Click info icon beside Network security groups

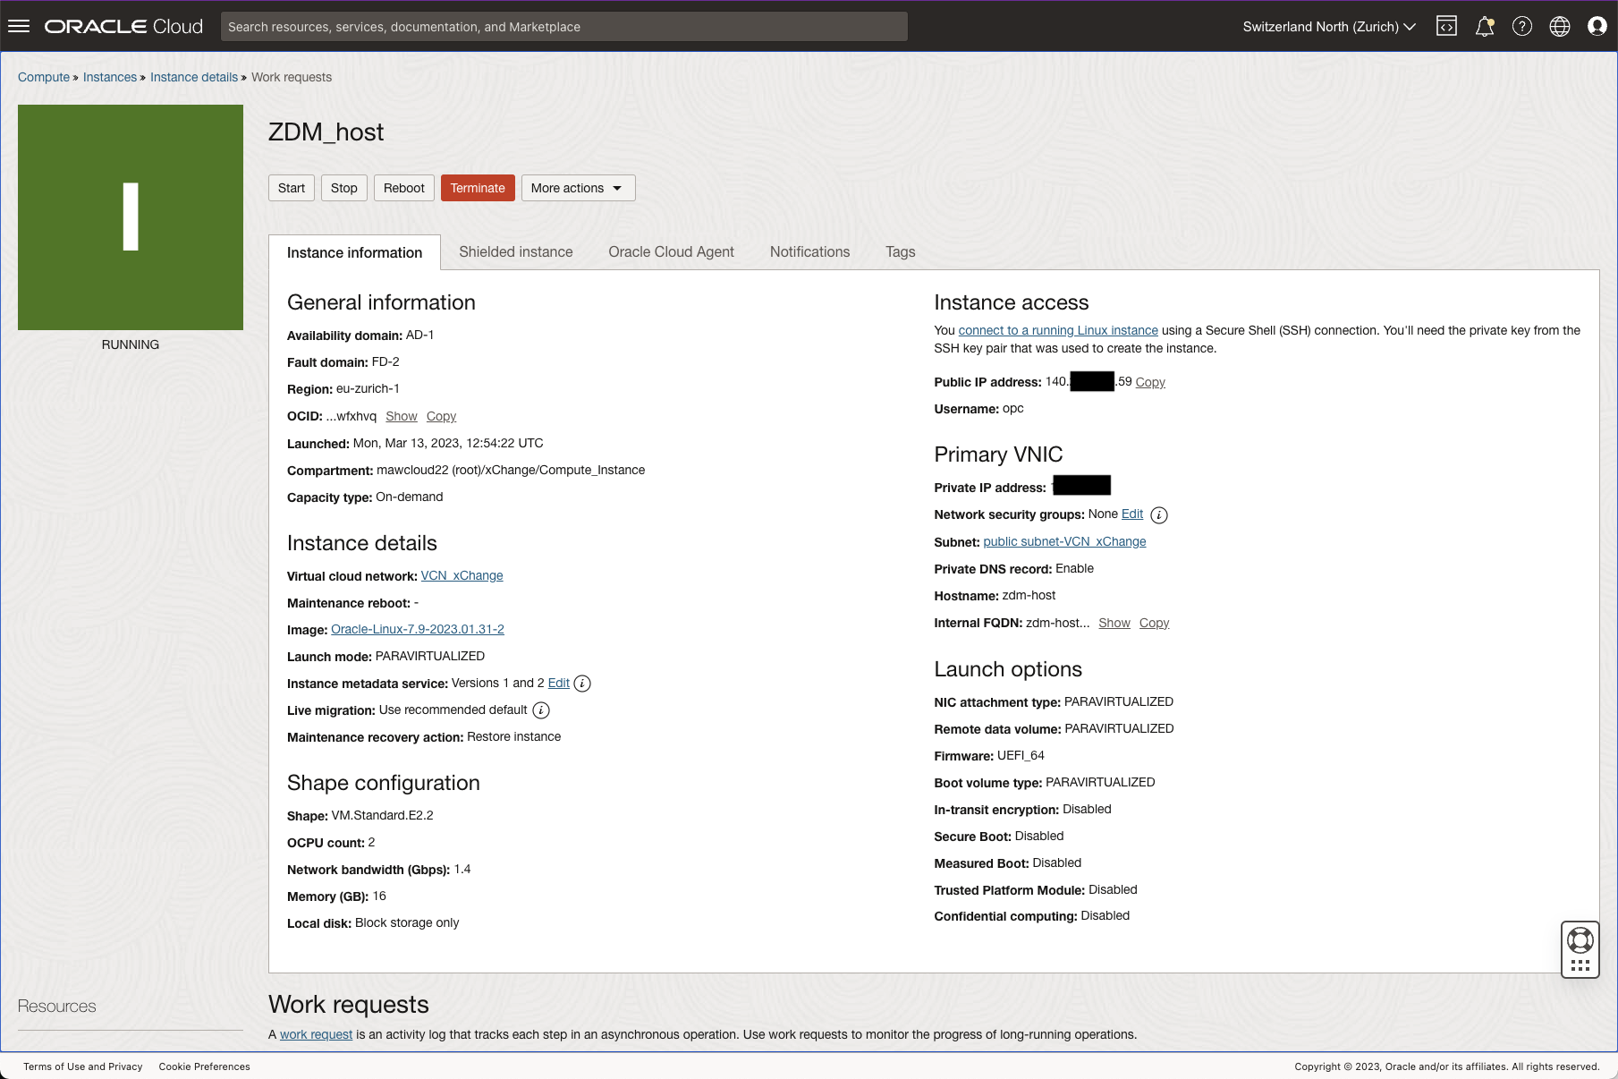tap(1159, 515)
